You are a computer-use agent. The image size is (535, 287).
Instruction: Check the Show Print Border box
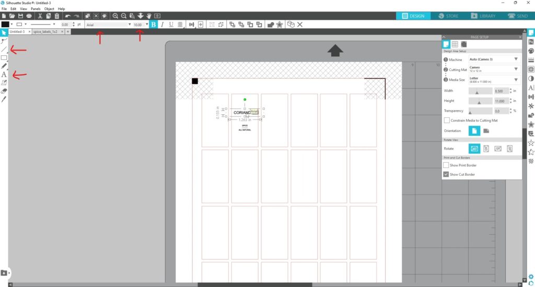[x=446, y=165]
